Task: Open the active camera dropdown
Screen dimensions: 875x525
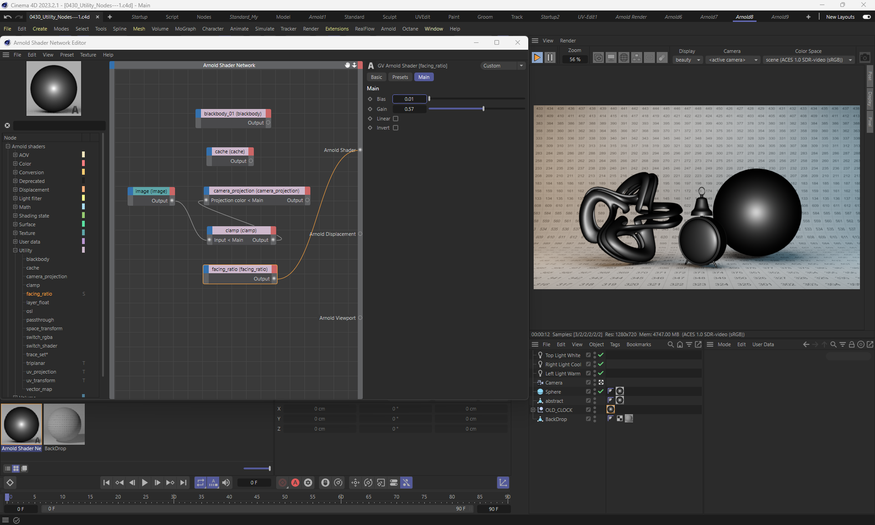Action: coord(733,60)
